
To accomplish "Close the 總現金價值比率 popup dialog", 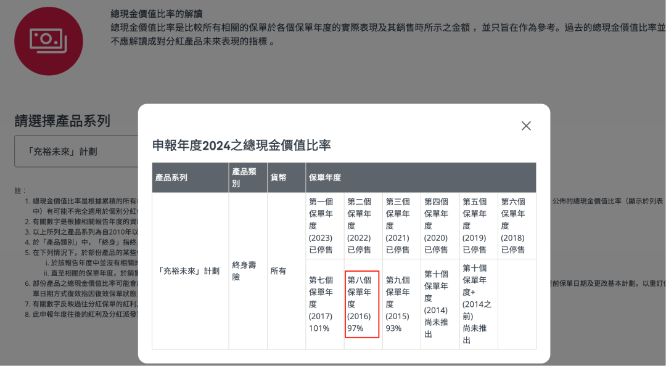I will point(526,126).
